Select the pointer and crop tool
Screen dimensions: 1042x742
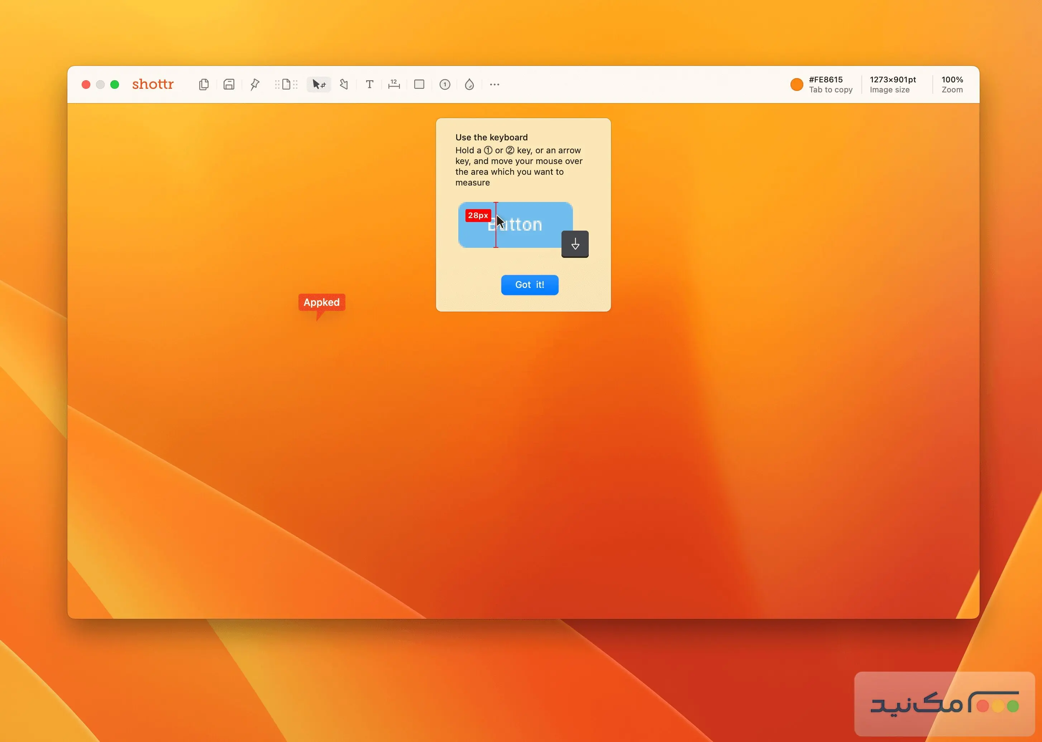click(318, 85)
